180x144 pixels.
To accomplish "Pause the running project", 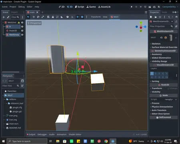I will 136,7.
